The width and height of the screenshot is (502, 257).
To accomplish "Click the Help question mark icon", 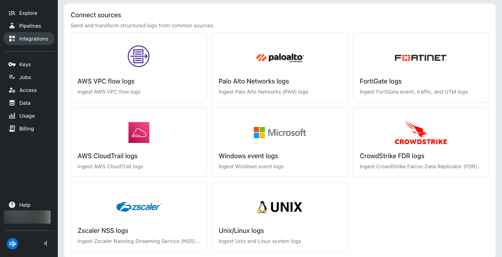I will click(x=12, y=205).
